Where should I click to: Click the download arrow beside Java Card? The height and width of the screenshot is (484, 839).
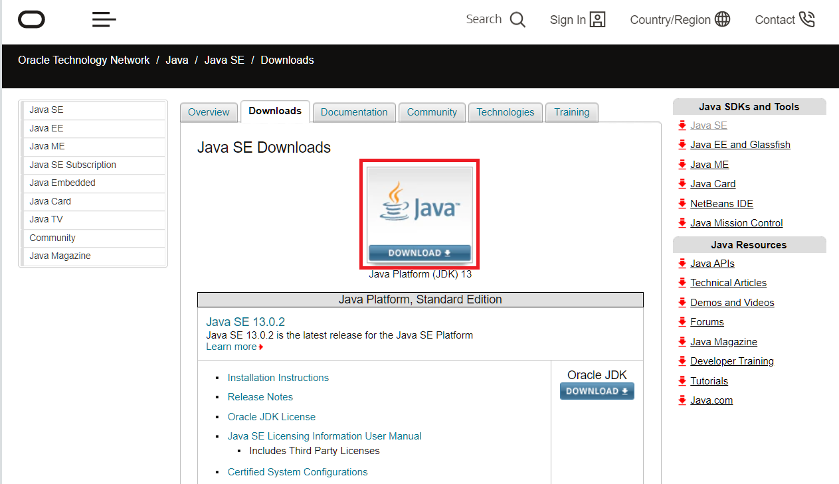(x=682, y=184)
